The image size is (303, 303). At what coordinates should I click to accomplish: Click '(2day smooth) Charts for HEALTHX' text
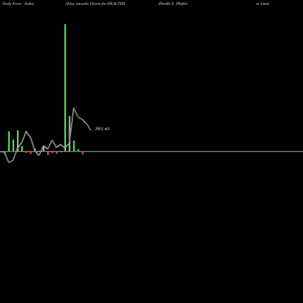[95, 4]
